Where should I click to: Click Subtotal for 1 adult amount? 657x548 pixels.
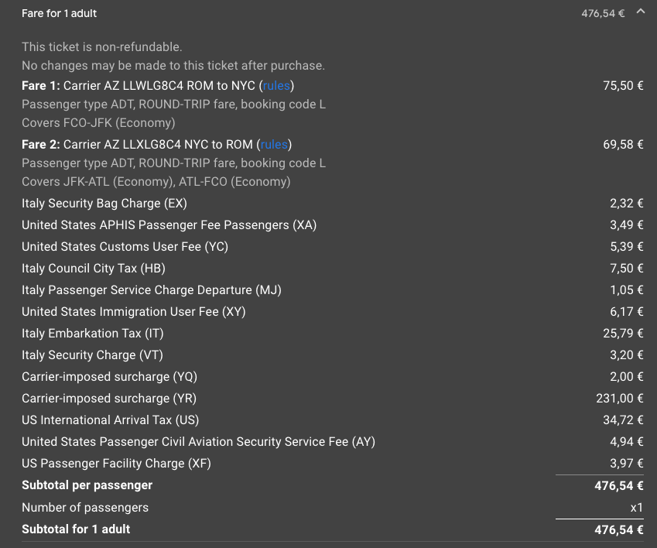point(619,529)
